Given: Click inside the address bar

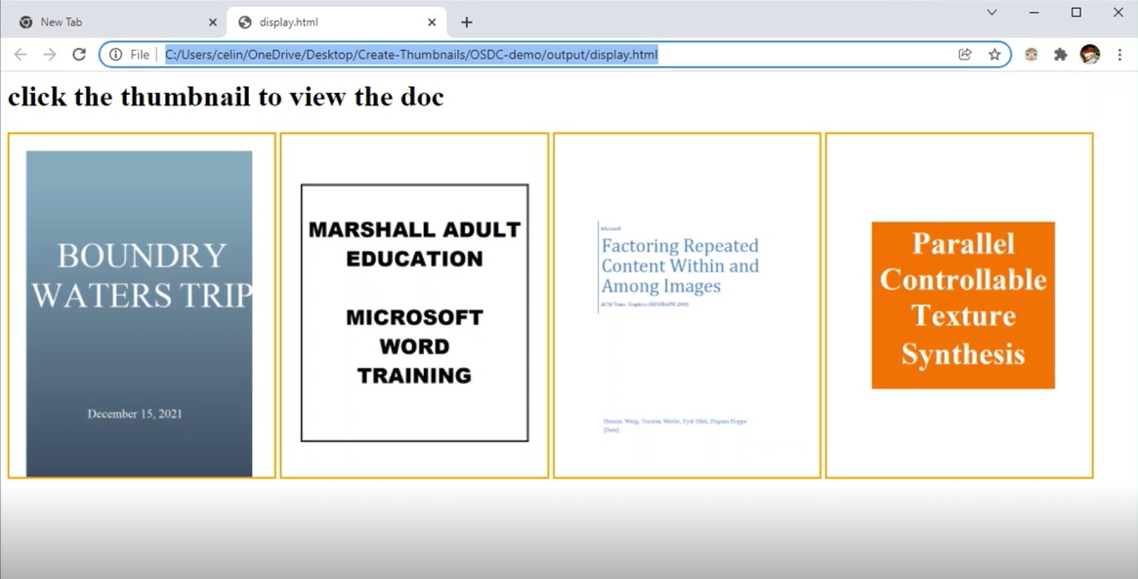Looking at the screenshot, I should (488, 55).
